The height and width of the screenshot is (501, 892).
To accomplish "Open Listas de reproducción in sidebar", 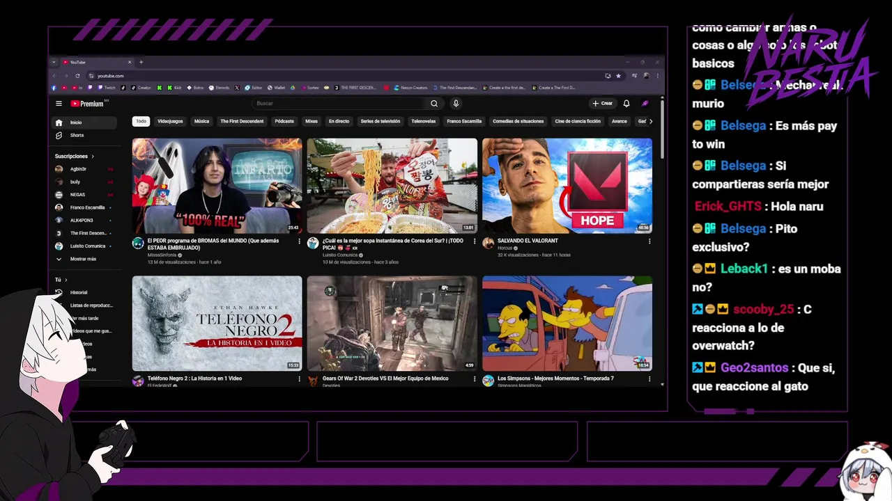I will click(84, 305).
